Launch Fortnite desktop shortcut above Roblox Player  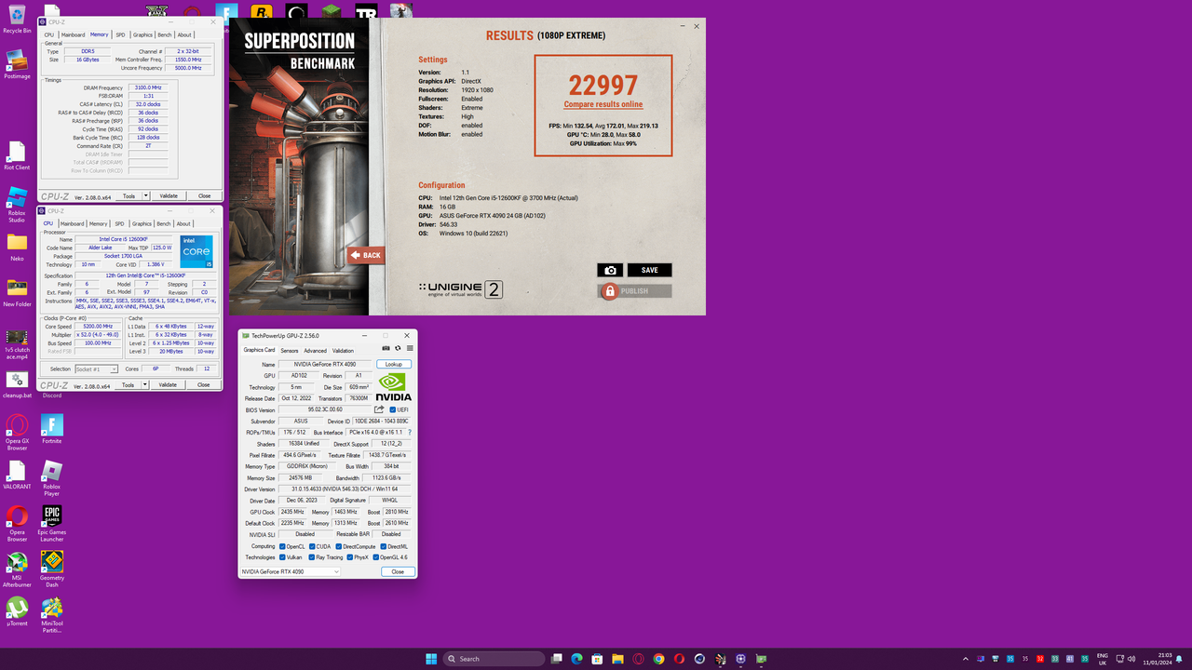click(x=51, y=429)
